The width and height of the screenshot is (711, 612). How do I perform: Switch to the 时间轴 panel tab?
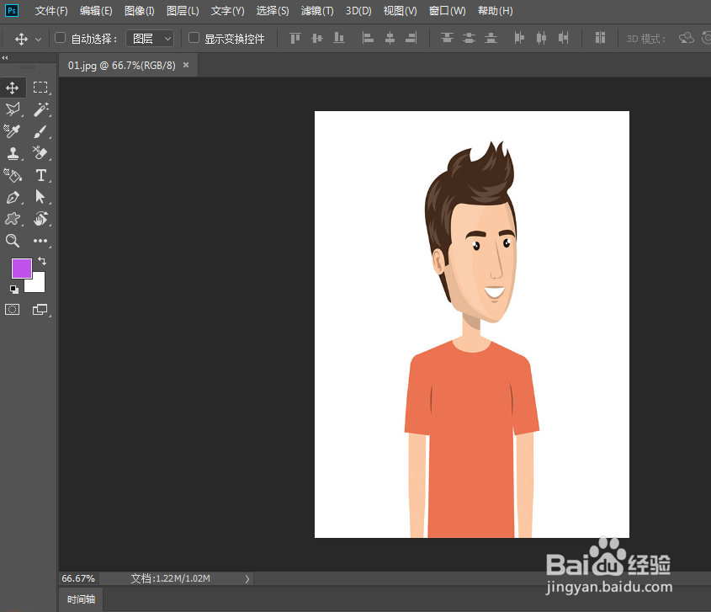point(82,599)
